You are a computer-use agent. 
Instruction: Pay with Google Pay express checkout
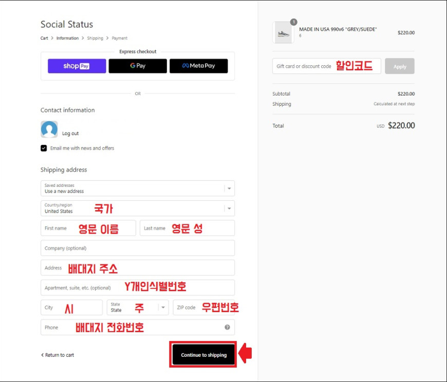[x=138, y=66]
